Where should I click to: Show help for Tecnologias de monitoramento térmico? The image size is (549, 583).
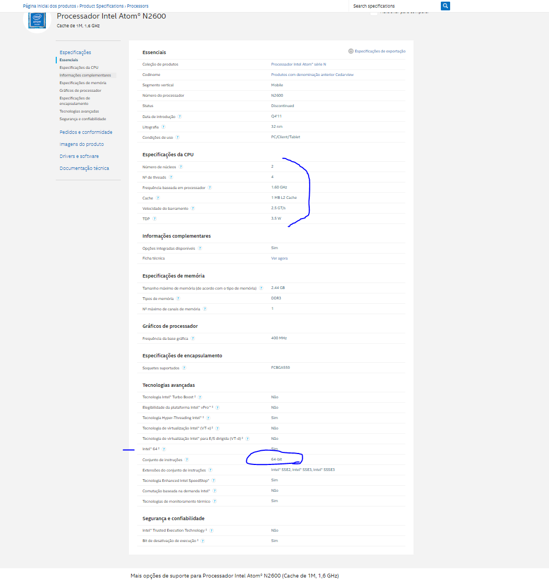click(x=215, y=502)
